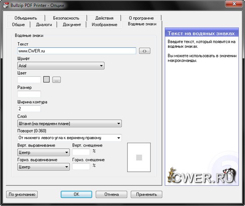Open the Верт. выравнивание dropdown
This screenshot has height=206, width=245.
pyautogui.click(x=43, y=152)
